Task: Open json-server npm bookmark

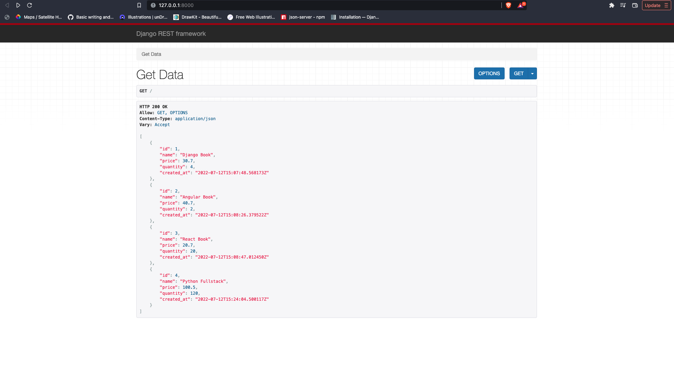Action: [x=303, y=17]
